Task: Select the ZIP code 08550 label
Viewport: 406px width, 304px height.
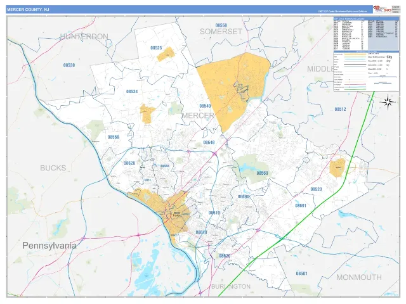Action: pos(262,173)
